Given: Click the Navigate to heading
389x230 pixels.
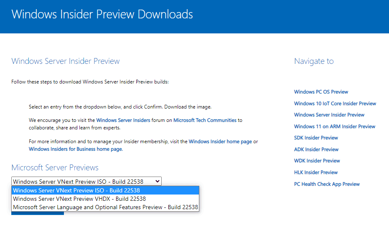Looking at the screenshot, I should (x=314, y=61).
